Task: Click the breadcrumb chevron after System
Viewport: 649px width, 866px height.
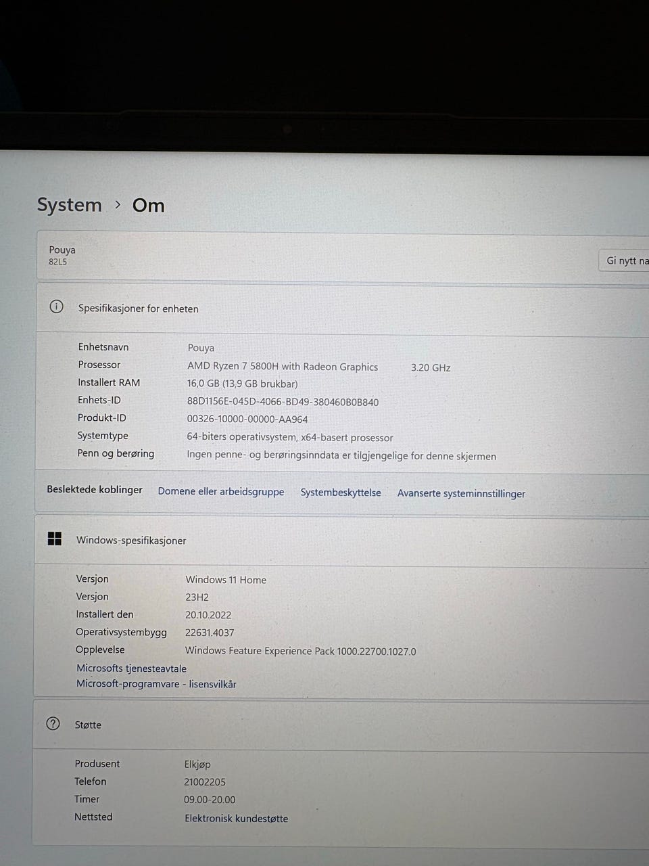Action: 118,204
